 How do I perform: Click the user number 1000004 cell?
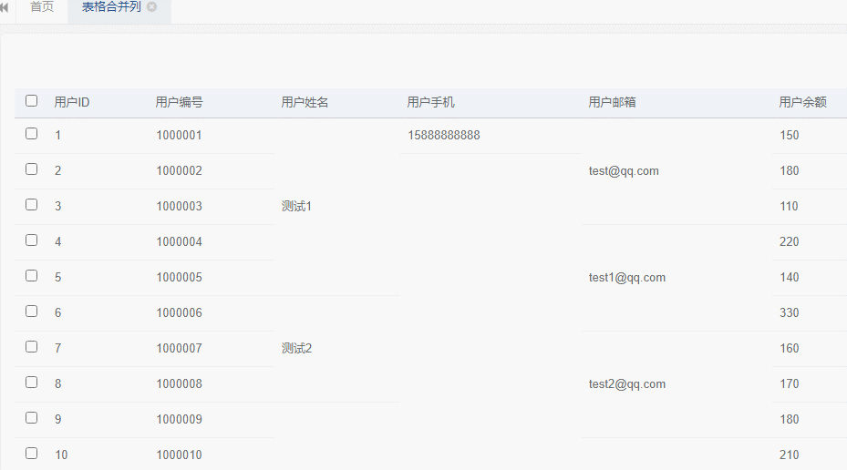179,242
